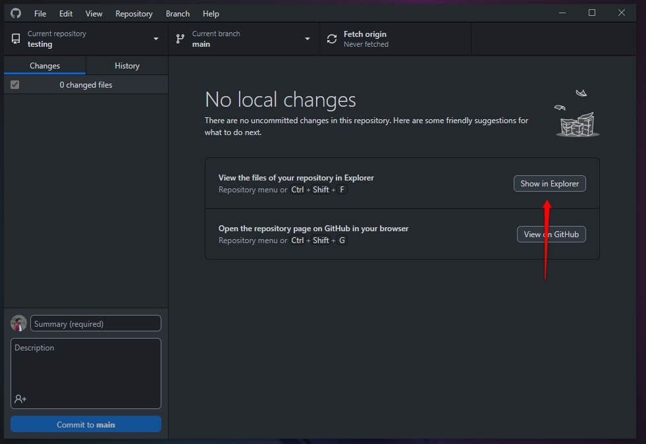
Task: Click View on GitHub button
Action: coord(551,234)
